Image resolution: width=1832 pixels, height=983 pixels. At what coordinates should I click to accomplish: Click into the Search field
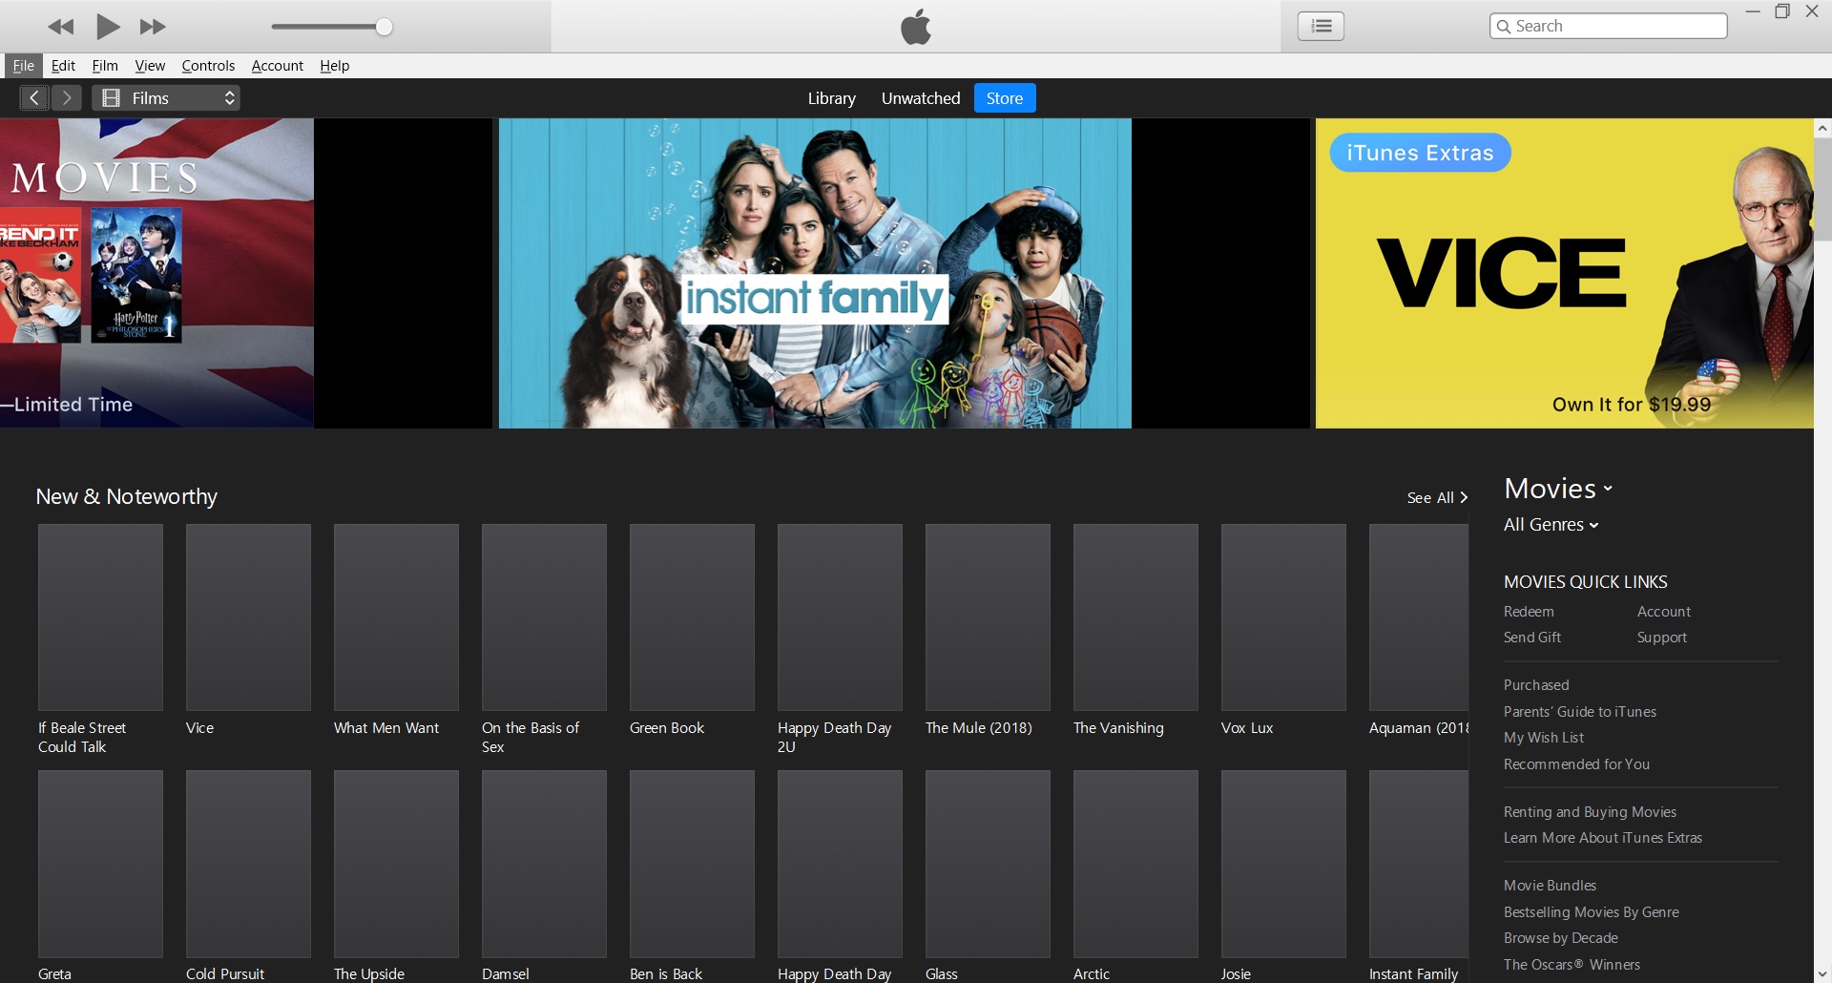(1609, 26)
